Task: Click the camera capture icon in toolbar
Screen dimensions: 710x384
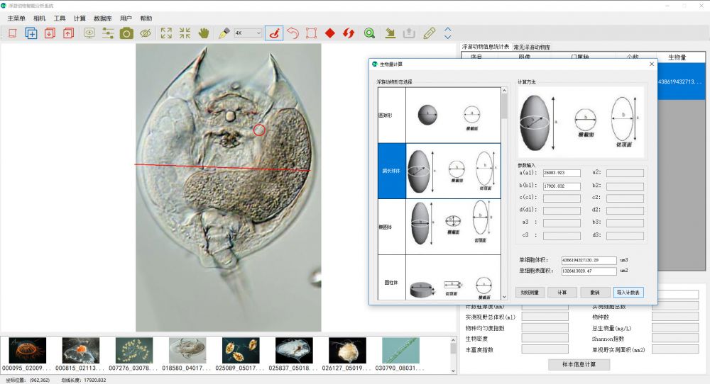Action: 126,33
